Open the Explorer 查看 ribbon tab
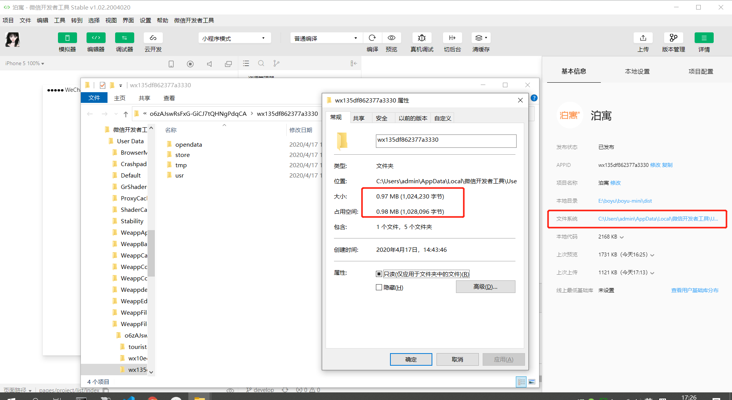Image resolution: width=732 pixels, height=400 pixels. (169, 98)
